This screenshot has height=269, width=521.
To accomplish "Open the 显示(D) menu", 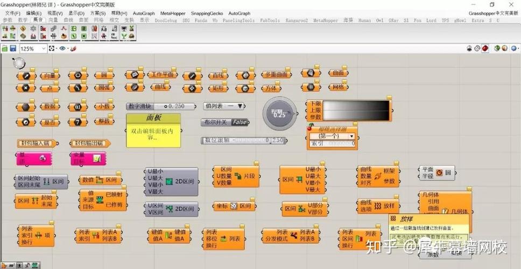I will pyautogui.click(x=76, y=13).
